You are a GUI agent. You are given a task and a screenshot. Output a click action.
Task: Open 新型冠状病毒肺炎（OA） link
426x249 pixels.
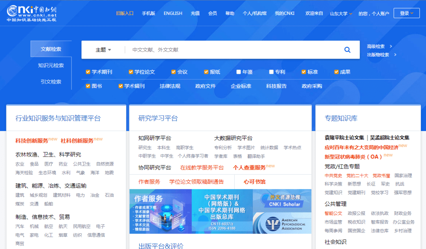pyautogui.click(x=353, y=157)
